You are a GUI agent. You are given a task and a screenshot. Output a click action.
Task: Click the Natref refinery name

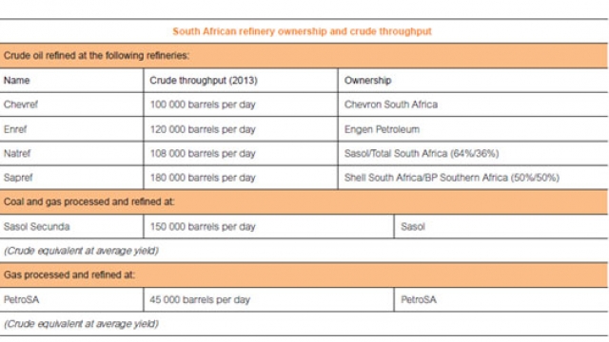click(17, 154)
